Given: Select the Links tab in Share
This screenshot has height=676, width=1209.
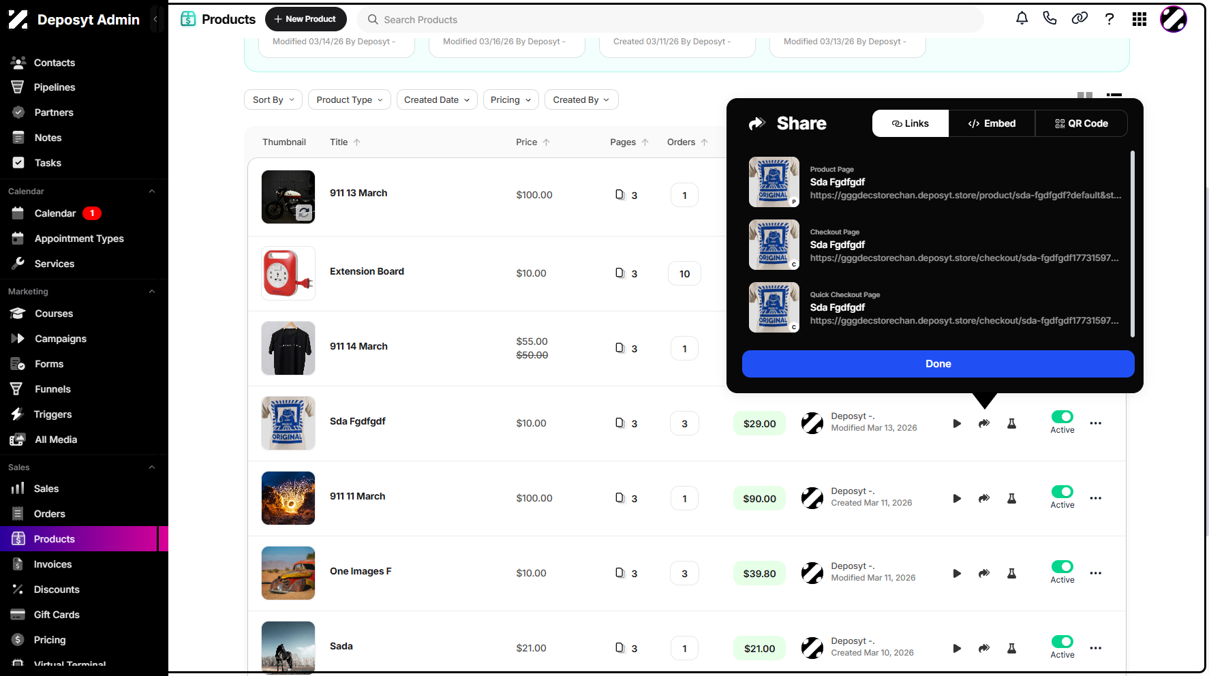Looking at the screenshot, I should point(910,123).
